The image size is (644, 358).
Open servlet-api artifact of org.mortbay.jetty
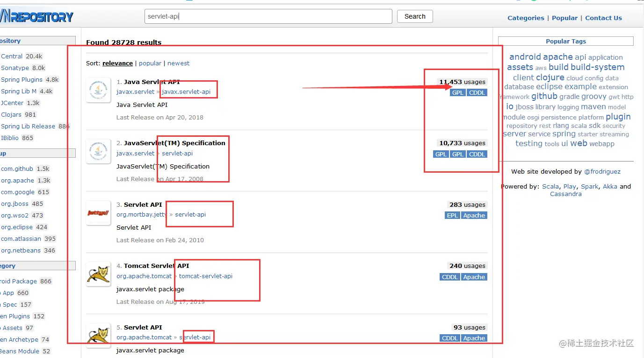click(190, 214)
